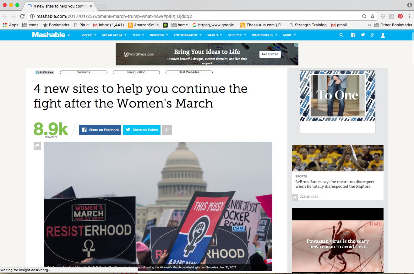Open Chrome's three-dot menu
The width and height of the screenshot is (414, 274).
409,16
